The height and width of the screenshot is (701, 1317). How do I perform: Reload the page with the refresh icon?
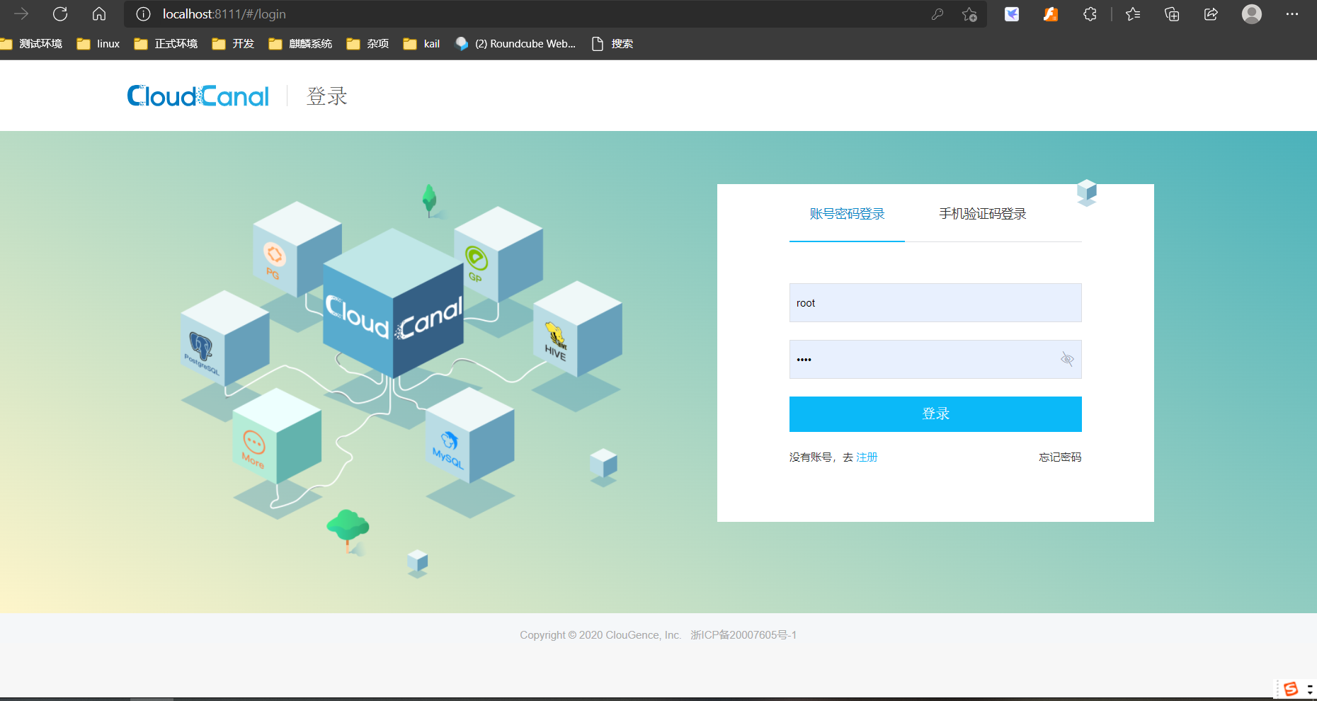(60, 14)
